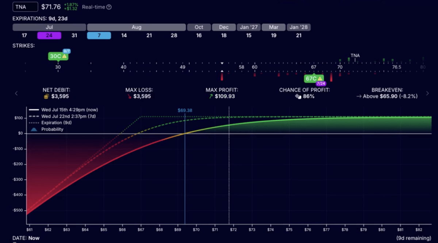Click the dice icon under Chance of Profit

[x=298, y=97]
